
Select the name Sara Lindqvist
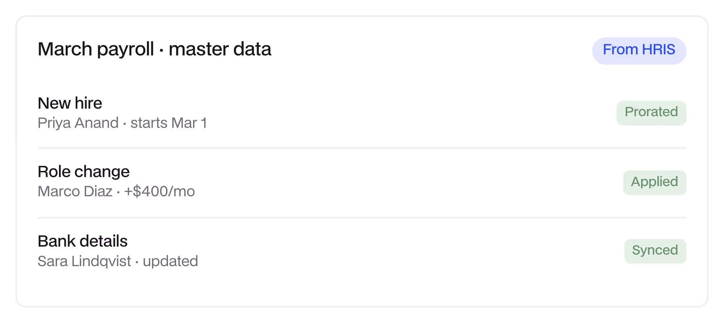click(x=84, y=261)
